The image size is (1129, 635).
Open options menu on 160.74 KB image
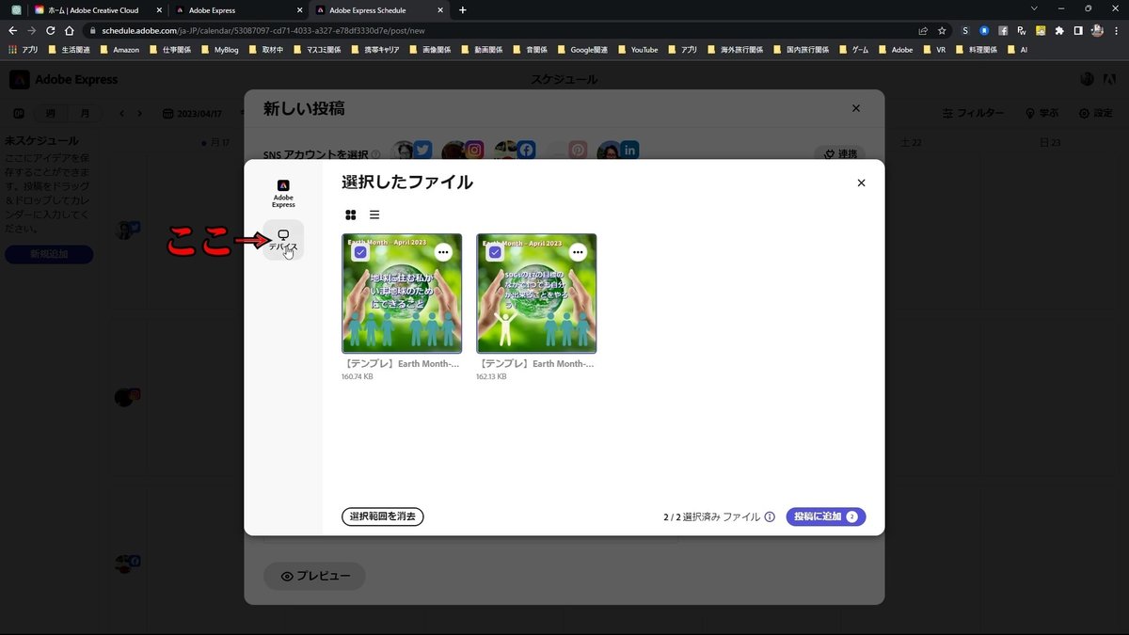coord(443,252)
